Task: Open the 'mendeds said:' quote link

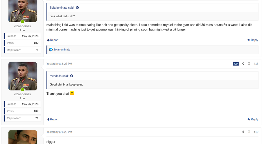Action: (x=59, y=76)
